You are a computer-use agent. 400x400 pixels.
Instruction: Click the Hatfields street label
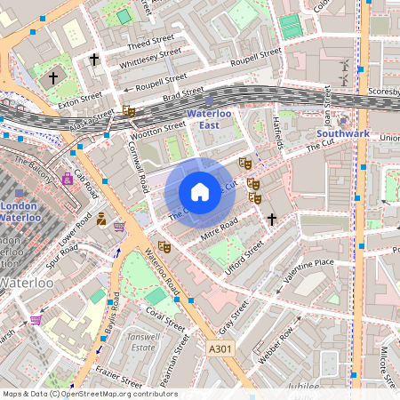point(278,133)
